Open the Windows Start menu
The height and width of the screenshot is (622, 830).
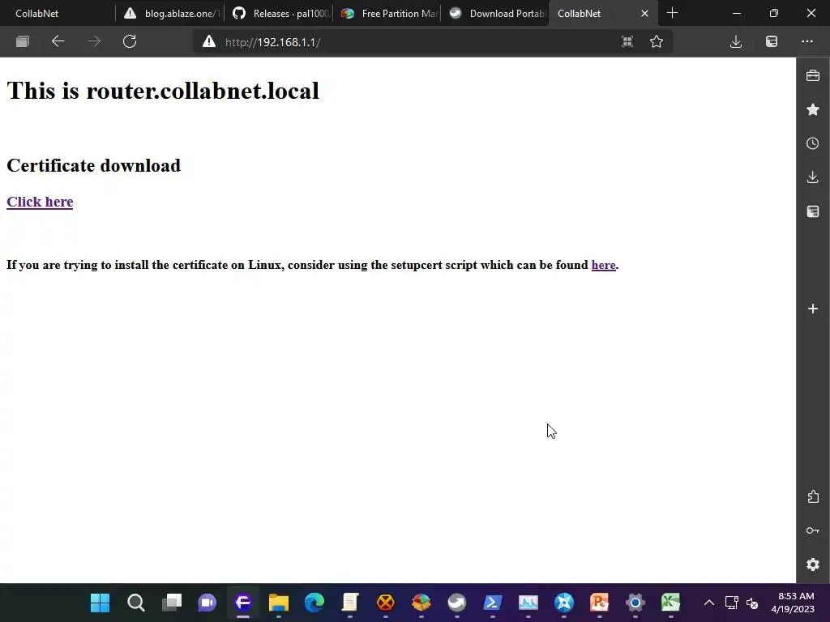pyautogui.click(x=100, y=603)
